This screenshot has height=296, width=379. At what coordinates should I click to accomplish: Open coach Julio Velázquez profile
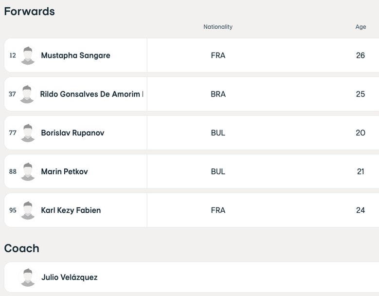pos(69,277)
